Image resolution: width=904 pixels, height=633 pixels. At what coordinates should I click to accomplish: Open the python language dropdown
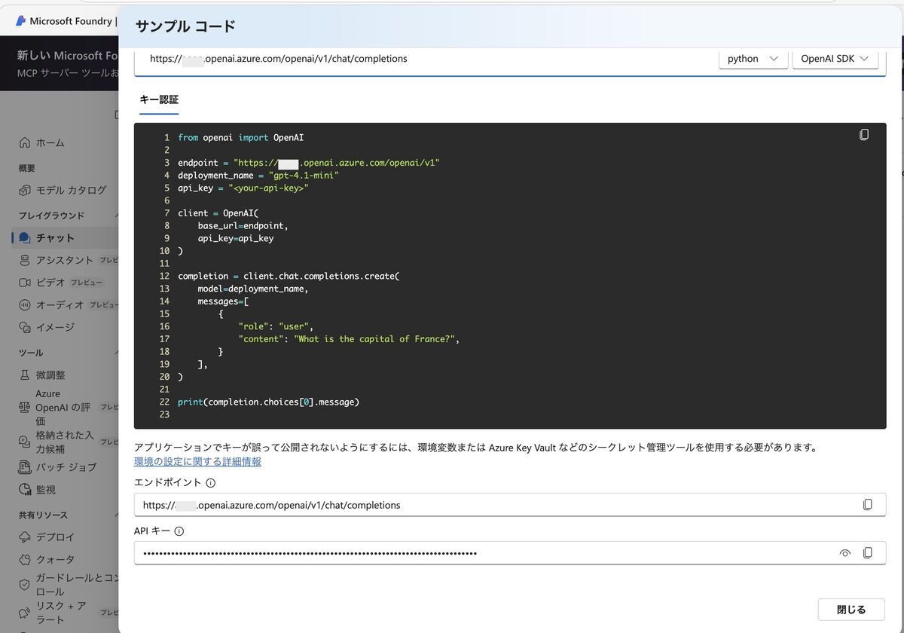tap(753, 59)
